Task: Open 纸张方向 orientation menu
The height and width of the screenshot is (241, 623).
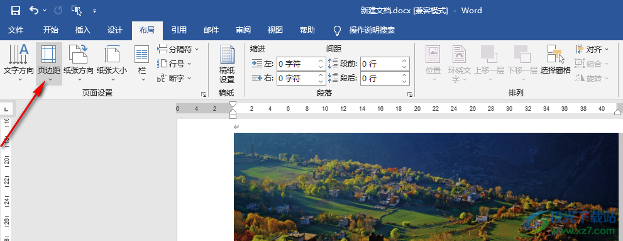Action: (79, 63)
